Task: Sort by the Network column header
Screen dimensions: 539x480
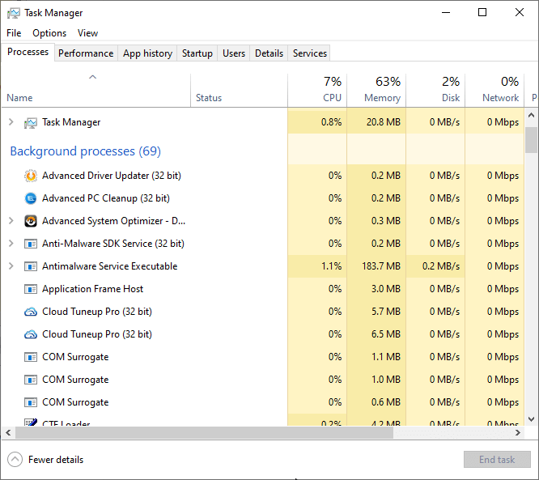Action: click(x=494, y=90)
